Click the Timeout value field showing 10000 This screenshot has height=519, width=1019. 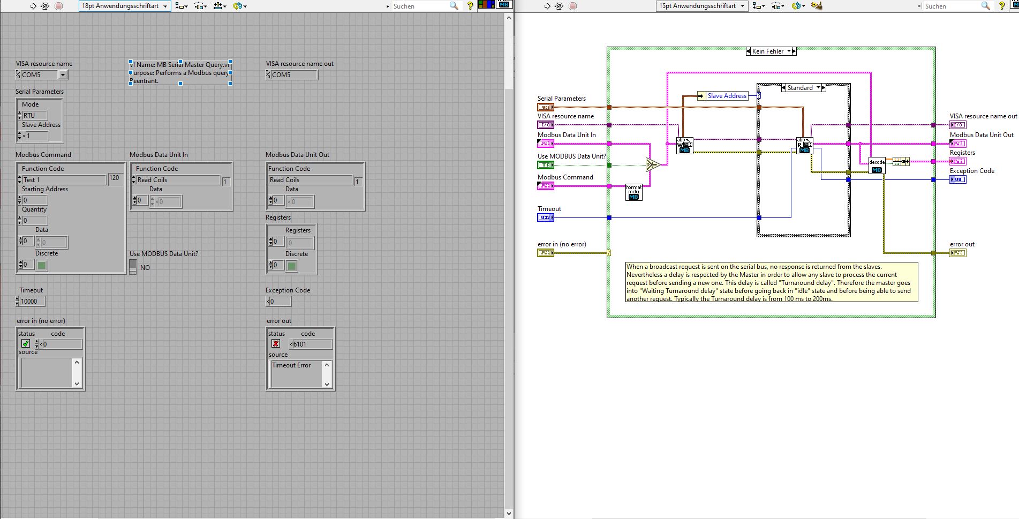32,302
